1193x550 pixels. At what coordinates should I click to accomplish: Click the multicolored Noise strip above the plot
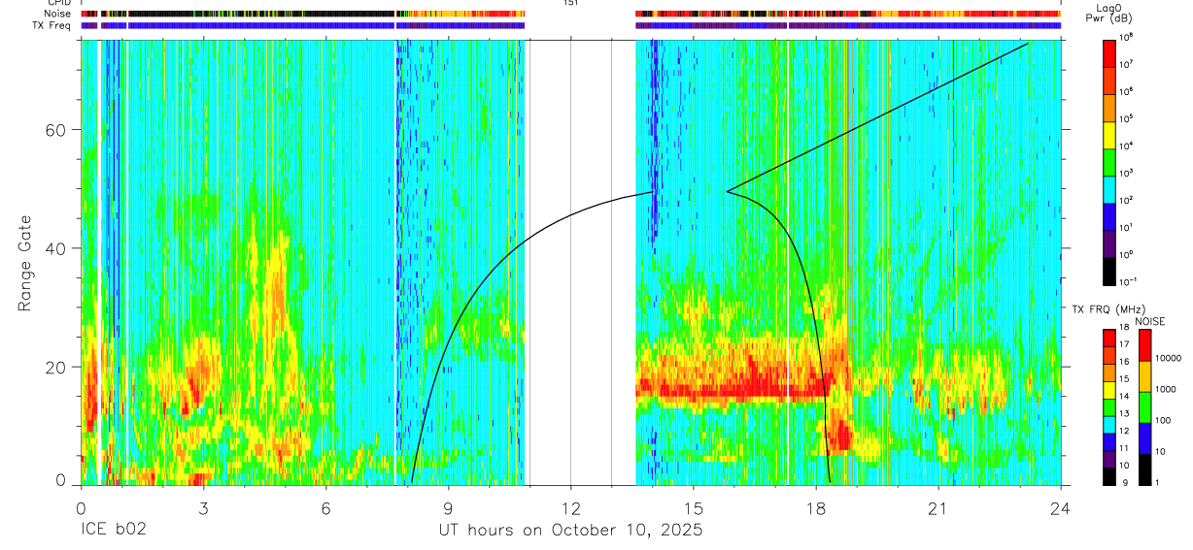click(570, 15)
